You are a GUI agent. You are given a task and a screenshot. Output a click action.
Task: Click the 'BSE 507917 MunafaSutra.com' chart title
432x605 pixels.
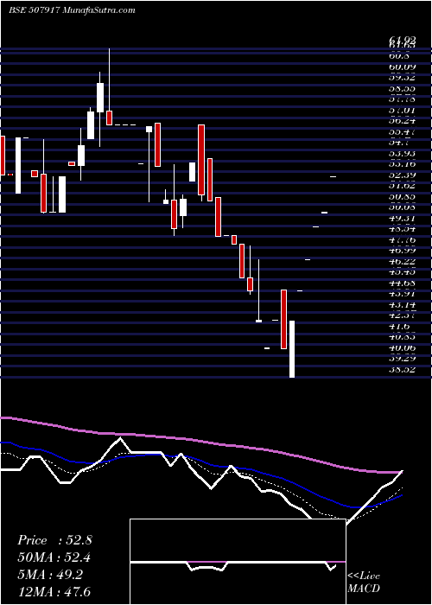(72, 10)
